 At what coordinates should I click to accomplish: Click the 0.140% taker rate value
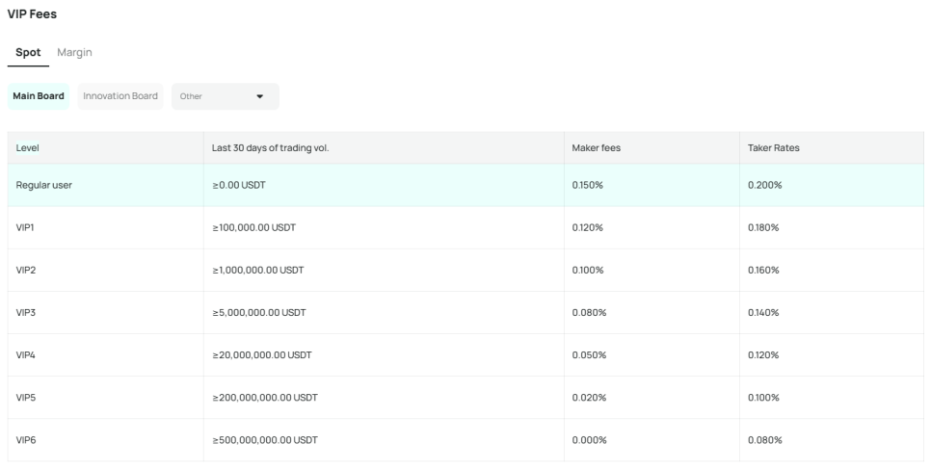tap(763, 312)
